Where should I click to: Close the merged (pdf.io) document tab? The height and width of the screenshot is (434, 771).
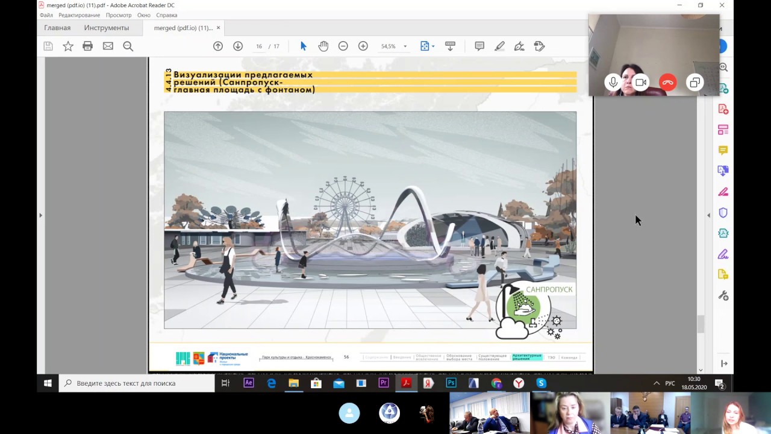click(x=218, y=28)
